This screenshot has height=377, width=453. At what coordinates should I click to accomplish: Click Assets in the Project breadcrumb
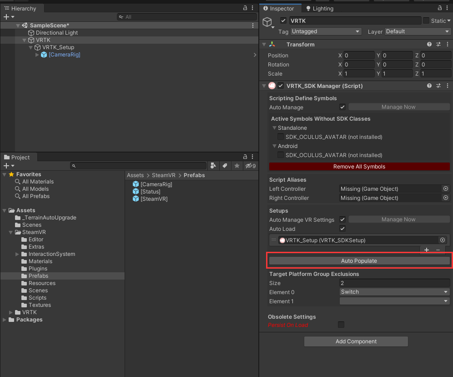(x=135, y=175)
